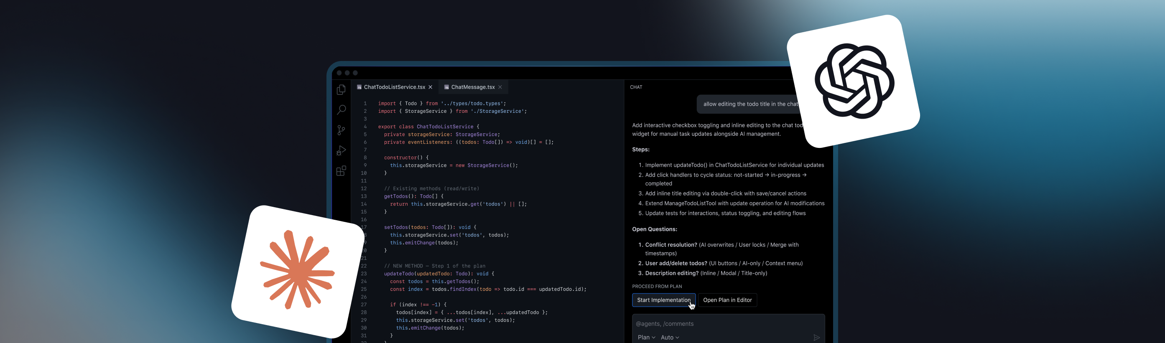Click the 'private eventListeners' declaration line

(469, 142)
